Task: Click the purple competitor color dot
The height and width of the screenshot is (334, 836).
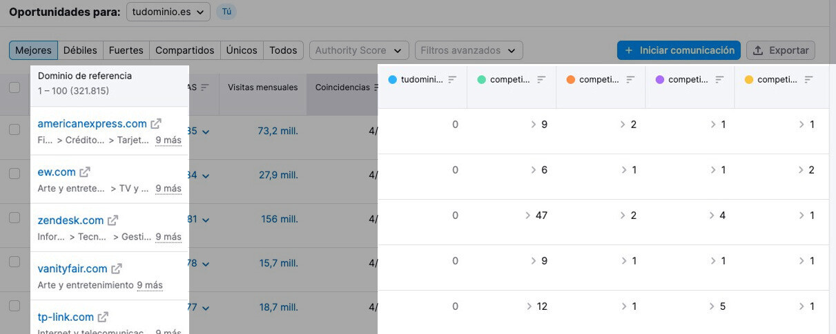Action: click(659, 80)
